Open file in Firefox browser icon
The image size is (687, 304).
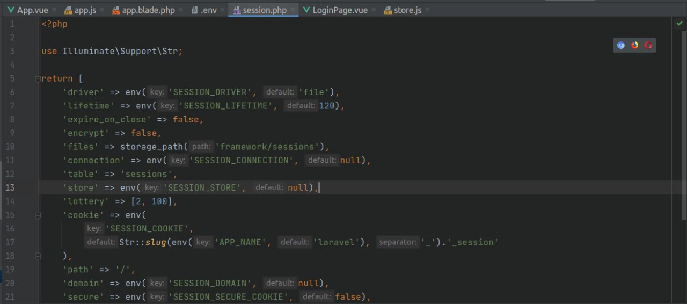click(635, 45)
